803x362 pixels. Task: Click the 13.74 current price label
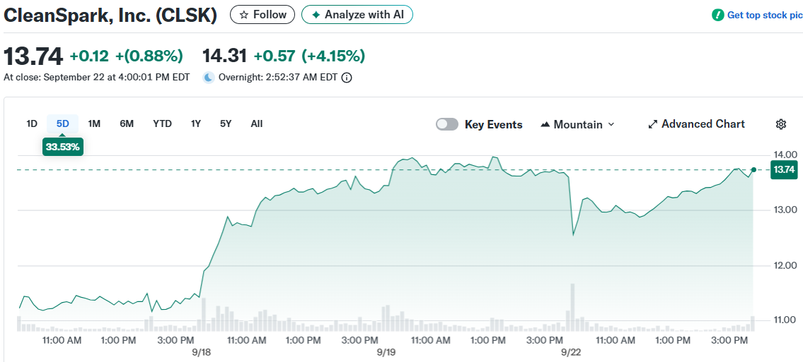coord(784,169)
